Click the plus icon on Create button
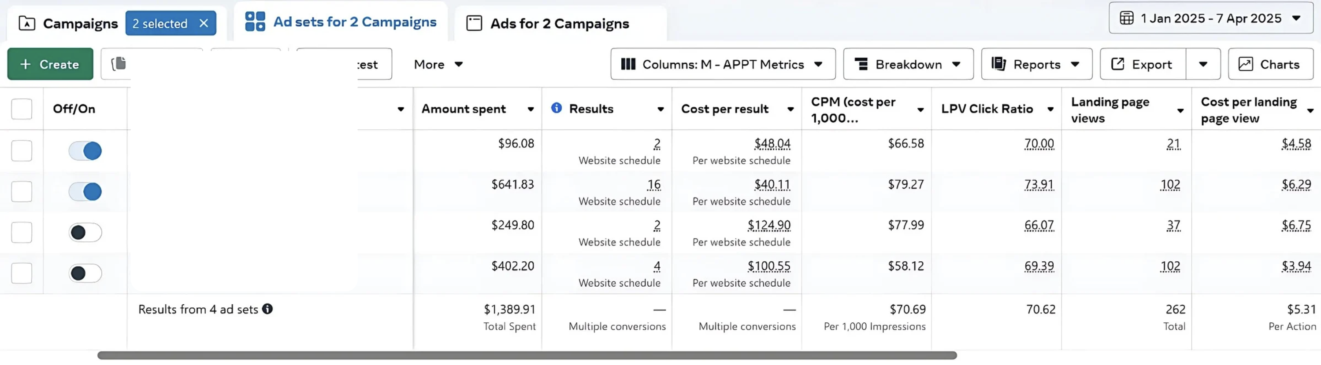 point(25,64)
